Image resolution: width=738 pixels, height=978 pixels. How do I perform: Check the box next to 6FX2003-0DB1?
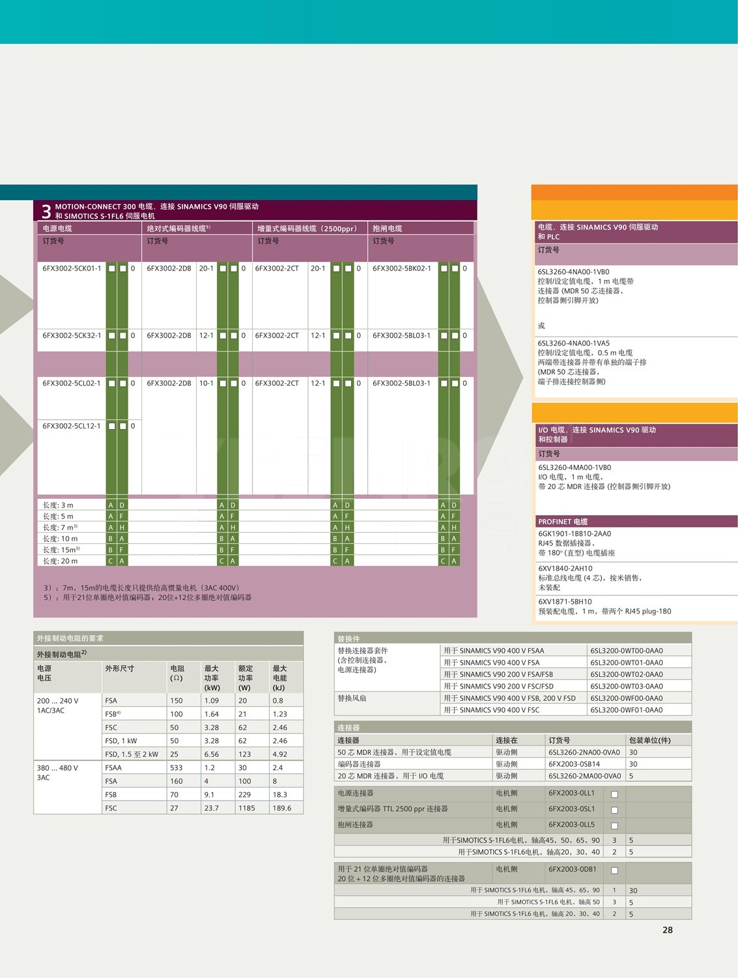point(614,870)
